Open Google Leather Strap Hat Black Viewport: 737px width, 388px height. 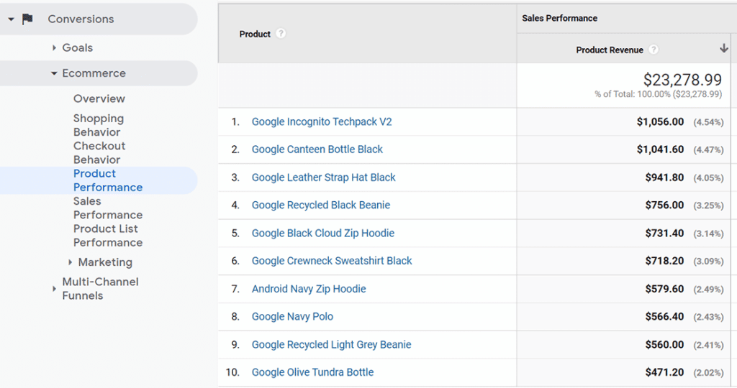pos(323,177)
